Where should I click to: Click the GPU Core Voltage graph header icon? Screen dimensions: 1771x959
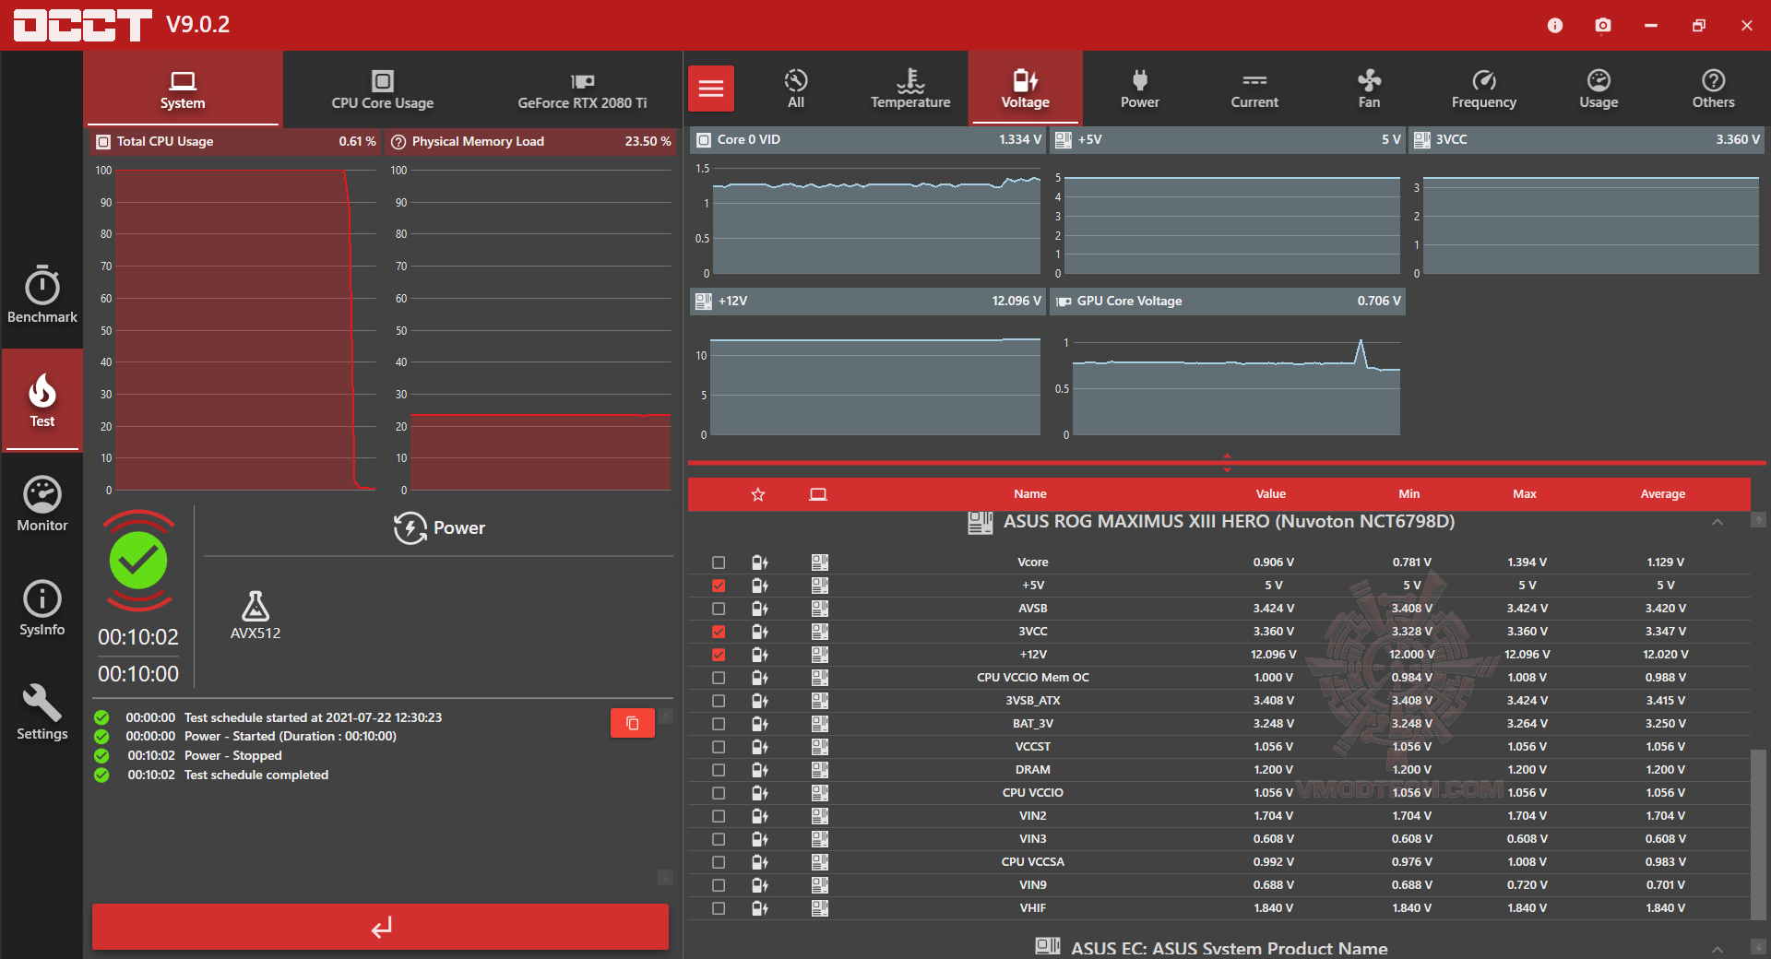point(1064,302)
